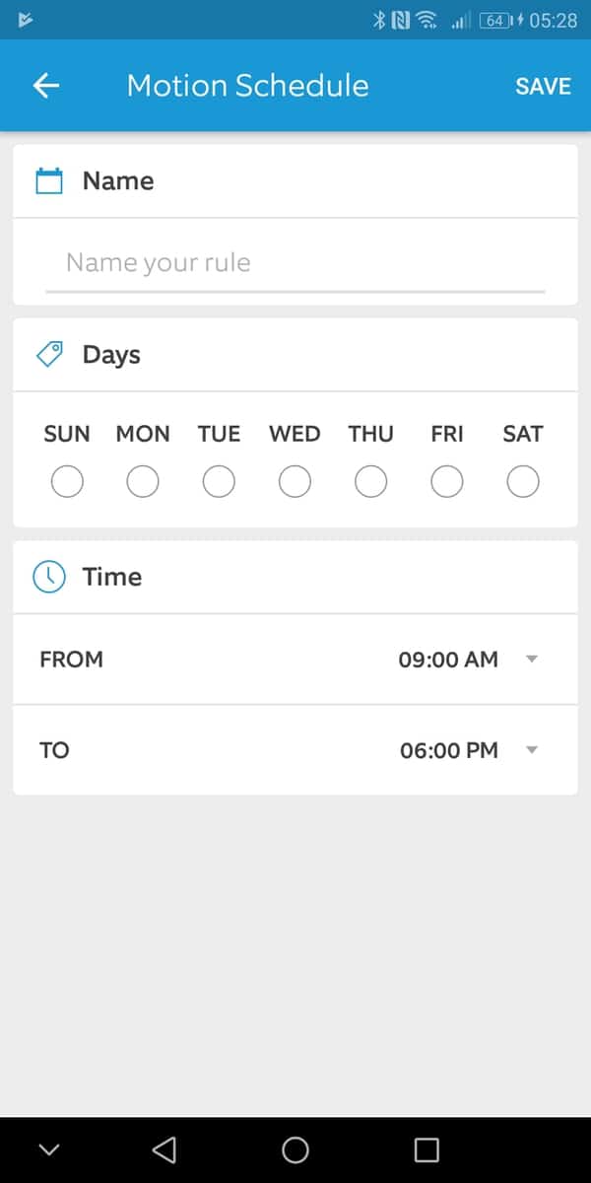Tap the back arrow in header
This screenshot has width=591, height=1183.
coord(46,86)
